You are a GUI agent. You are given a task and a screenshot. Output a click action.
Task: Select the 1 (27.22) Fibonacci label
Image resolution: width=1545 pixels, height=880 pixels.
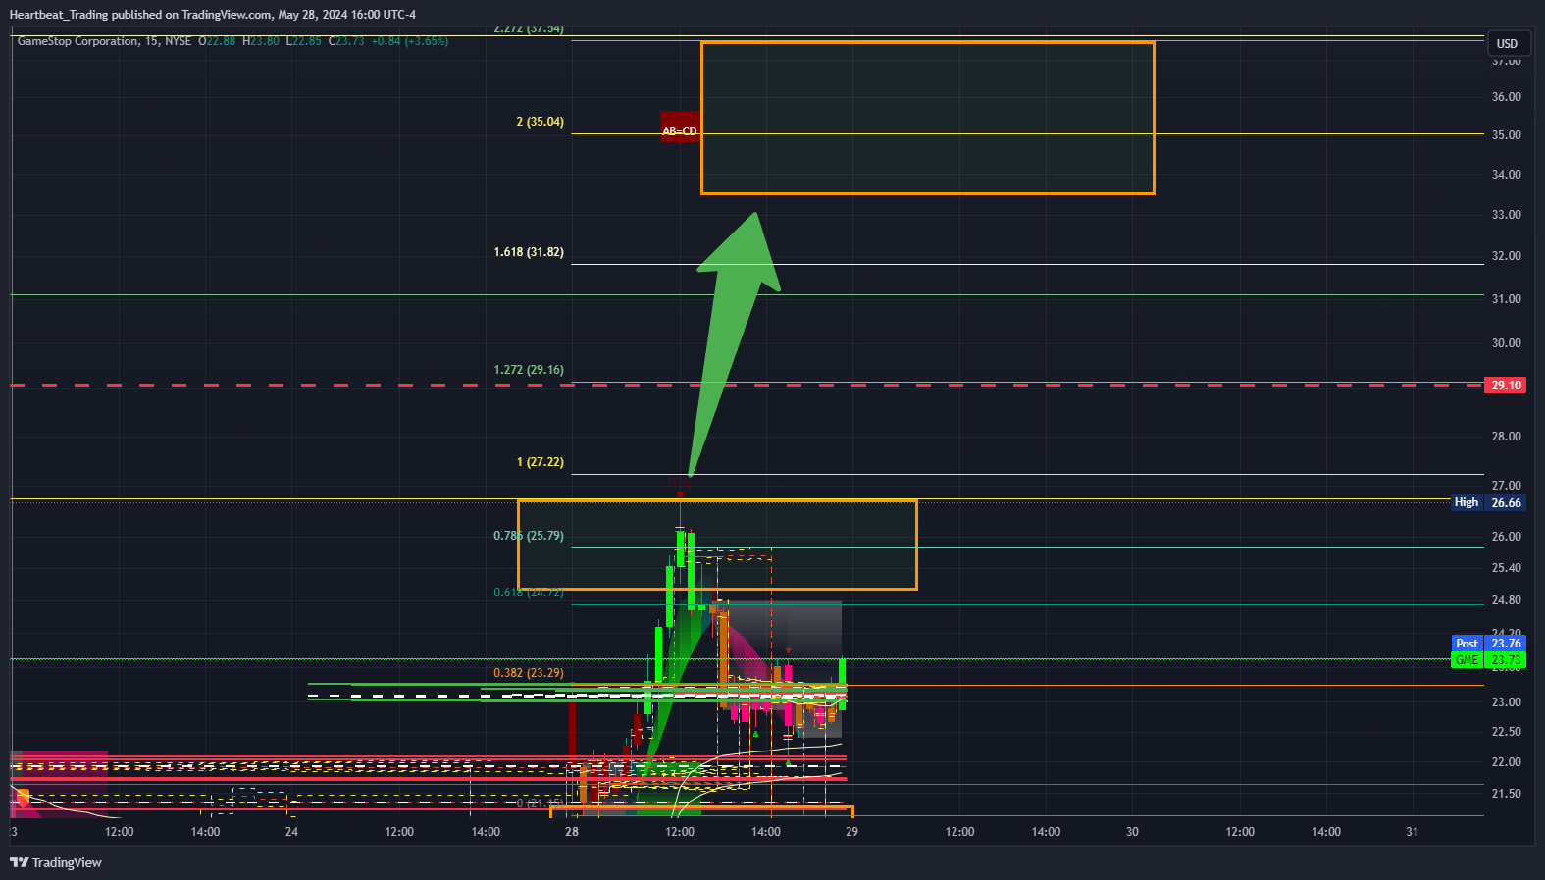click(x=541, y=462)
